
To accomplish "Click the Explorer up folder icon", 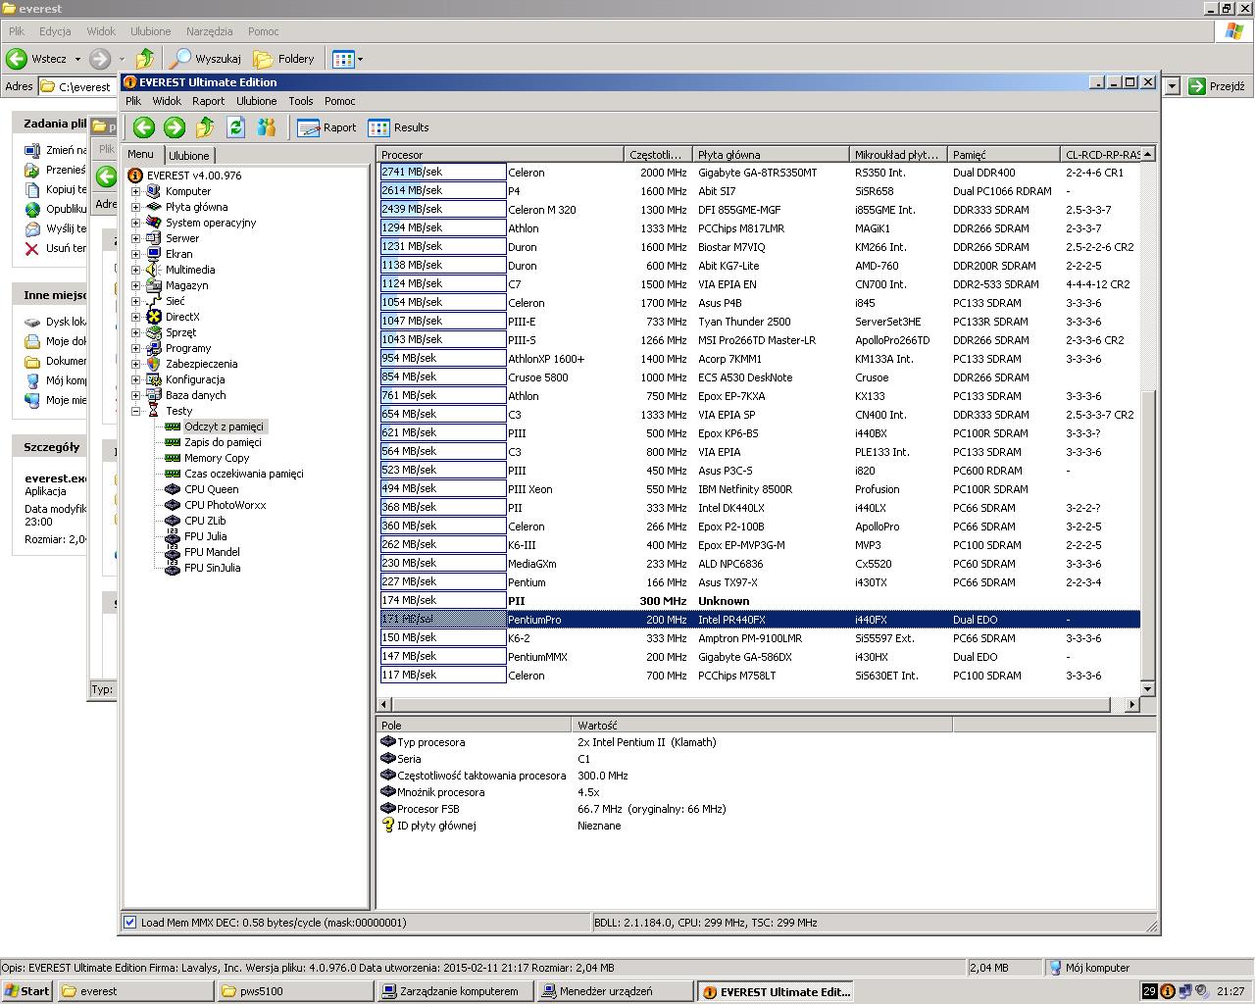I will point(145,59).
